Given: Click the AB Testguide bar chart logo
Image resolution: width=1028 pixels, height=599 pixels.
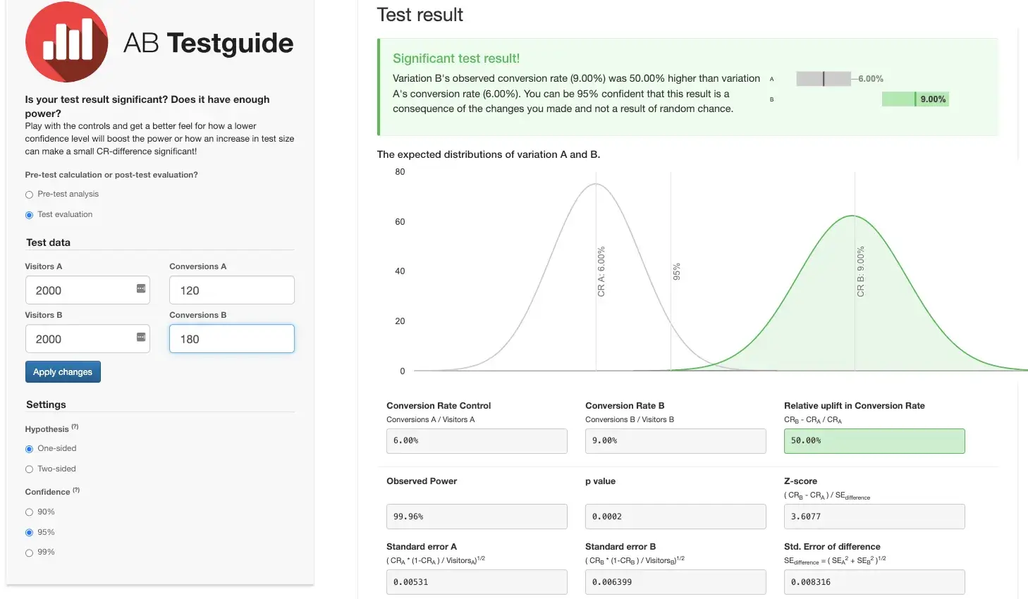Looking at the screenshot, I should click(x=67, y=42).
